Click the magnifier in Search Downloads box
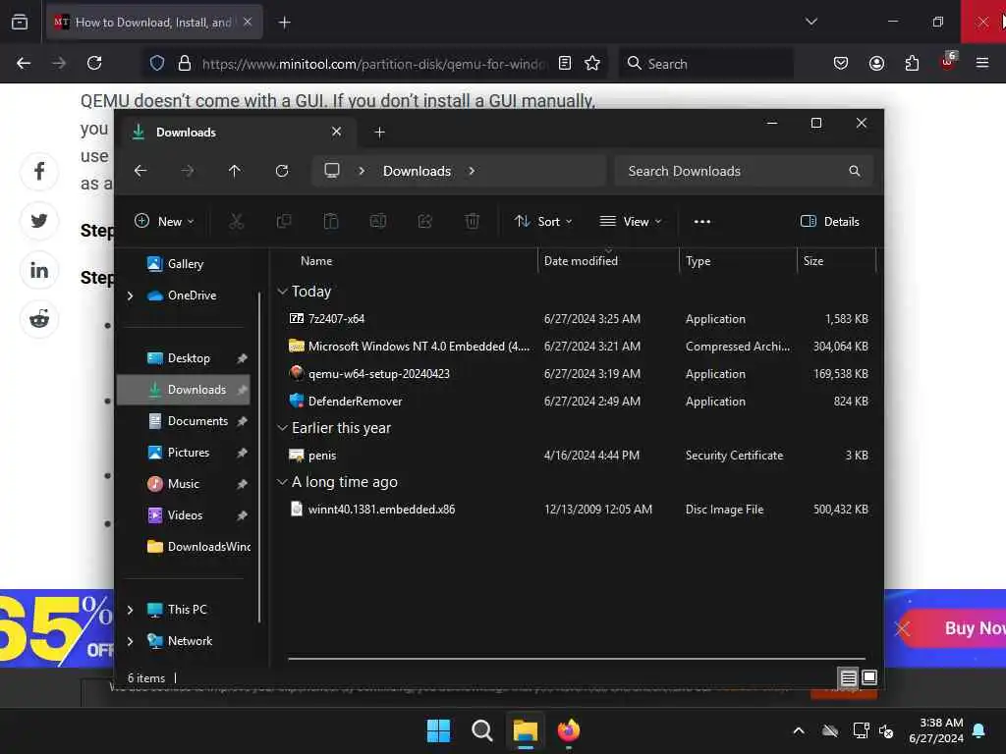The image size is (1006, 754). tap(854, 171)
